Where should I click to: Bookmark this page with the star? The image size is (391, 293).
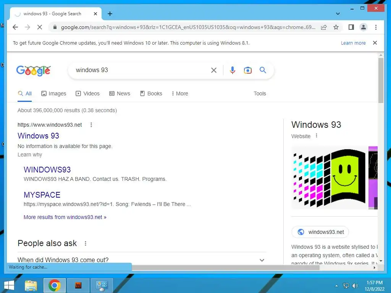click(336, 27)
